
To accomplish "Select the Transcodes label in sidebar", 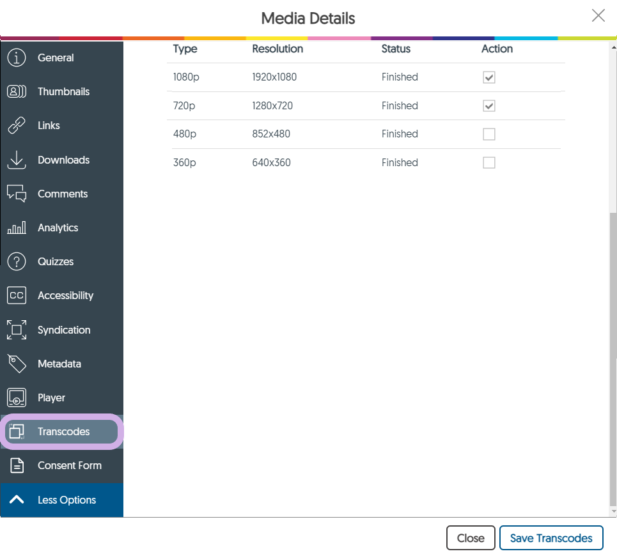I will tap(64, 431).
